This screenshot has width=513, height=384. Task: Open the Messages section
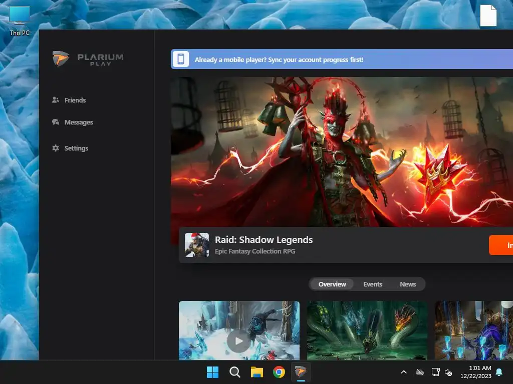tap(72, 122)
